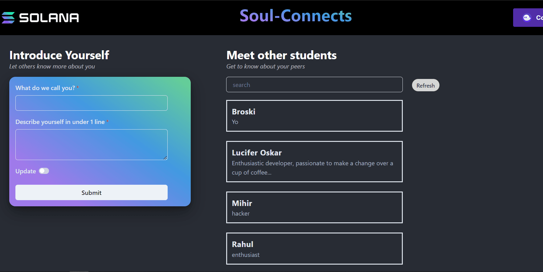This screenshot has height=272, width=543.
Task: Click the description box resize handle
Action: [x=165, y=158]
